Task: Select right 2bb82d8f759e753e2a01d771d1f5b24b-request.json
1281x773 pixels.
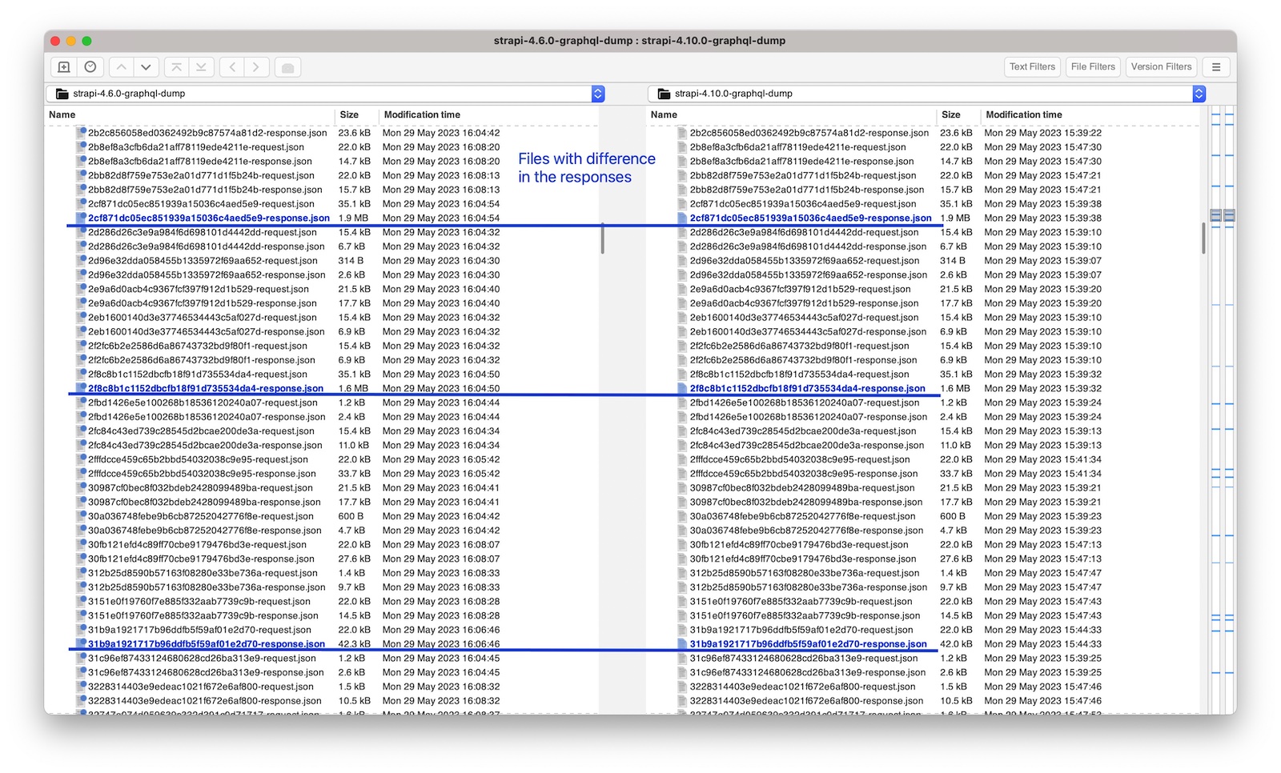Action: tap(803, 175)
